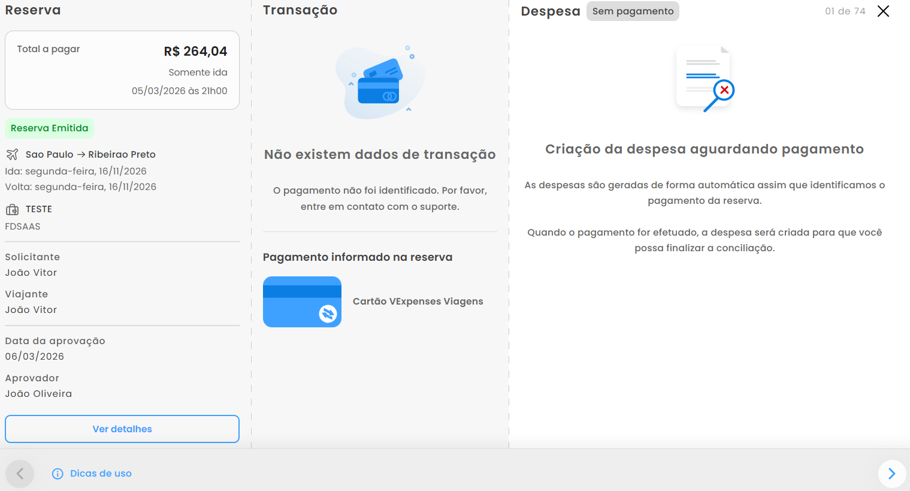Click the airplane icon beside Sao Paulo route

12,155
